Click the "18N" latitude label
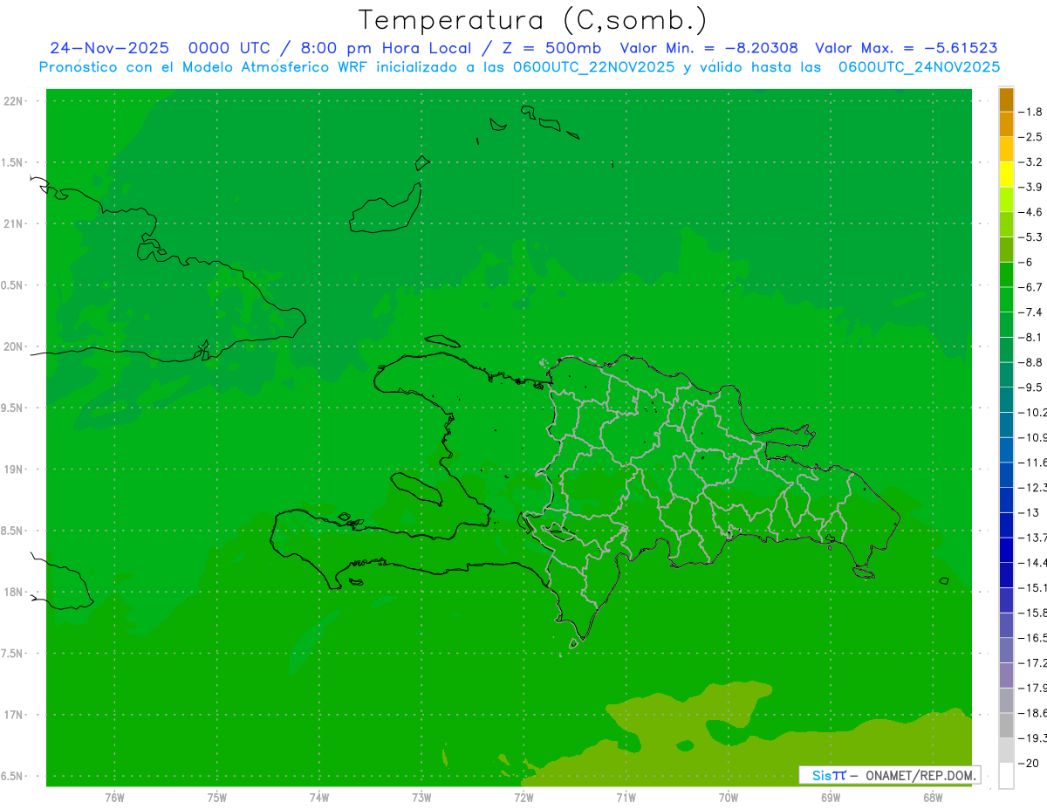1047x809 pixels. click(14, 592)
